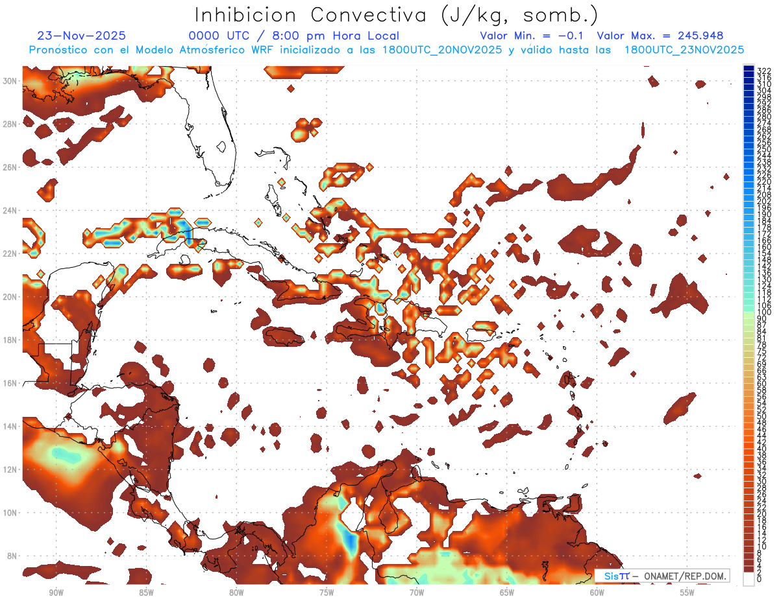The width and height of the screenshot is (779, 601).
Task: Click the 'Valor Min. = -0.1' text
Action: [532, 36]
